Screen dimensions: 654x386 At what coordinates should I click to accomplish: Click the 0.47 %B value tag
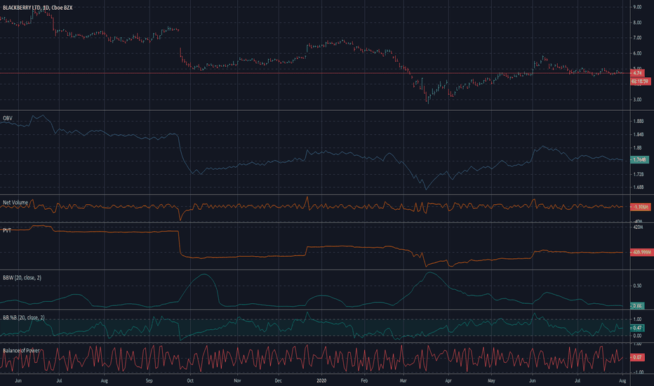tap(637, 328)
